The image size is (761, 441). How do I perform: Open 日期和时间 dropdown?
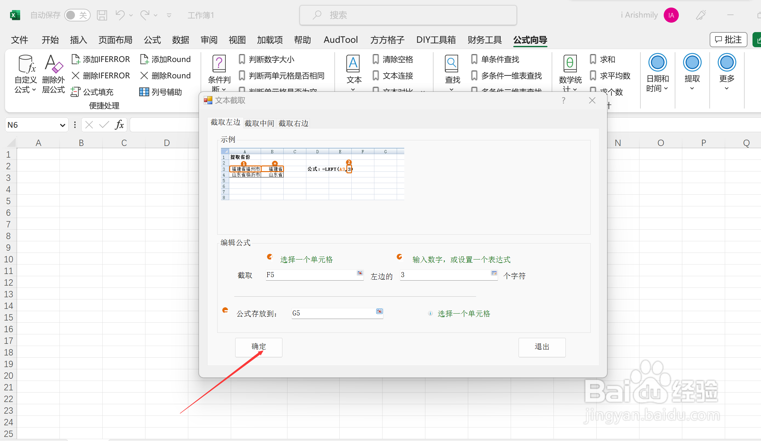click(x=657, y=73)
